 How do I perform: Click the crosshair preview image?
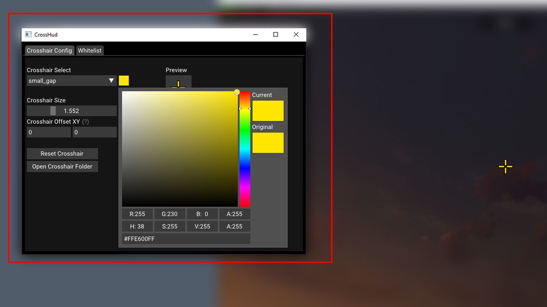(x=179, y=82)
